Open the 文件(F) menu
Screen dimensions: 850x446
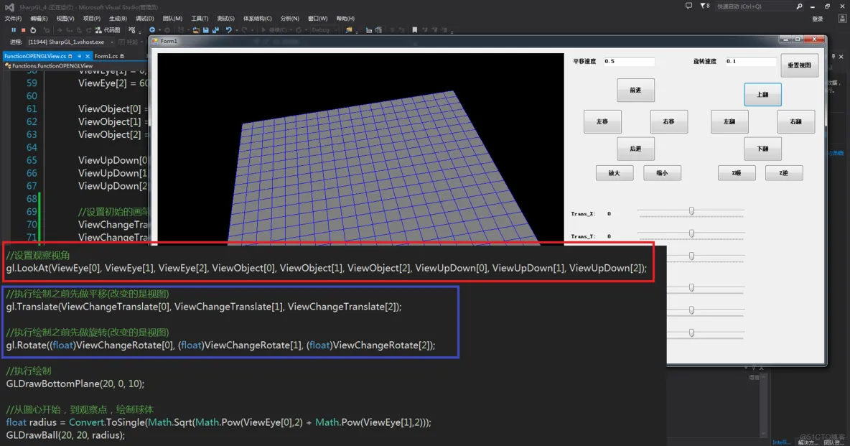click(13, 19)
